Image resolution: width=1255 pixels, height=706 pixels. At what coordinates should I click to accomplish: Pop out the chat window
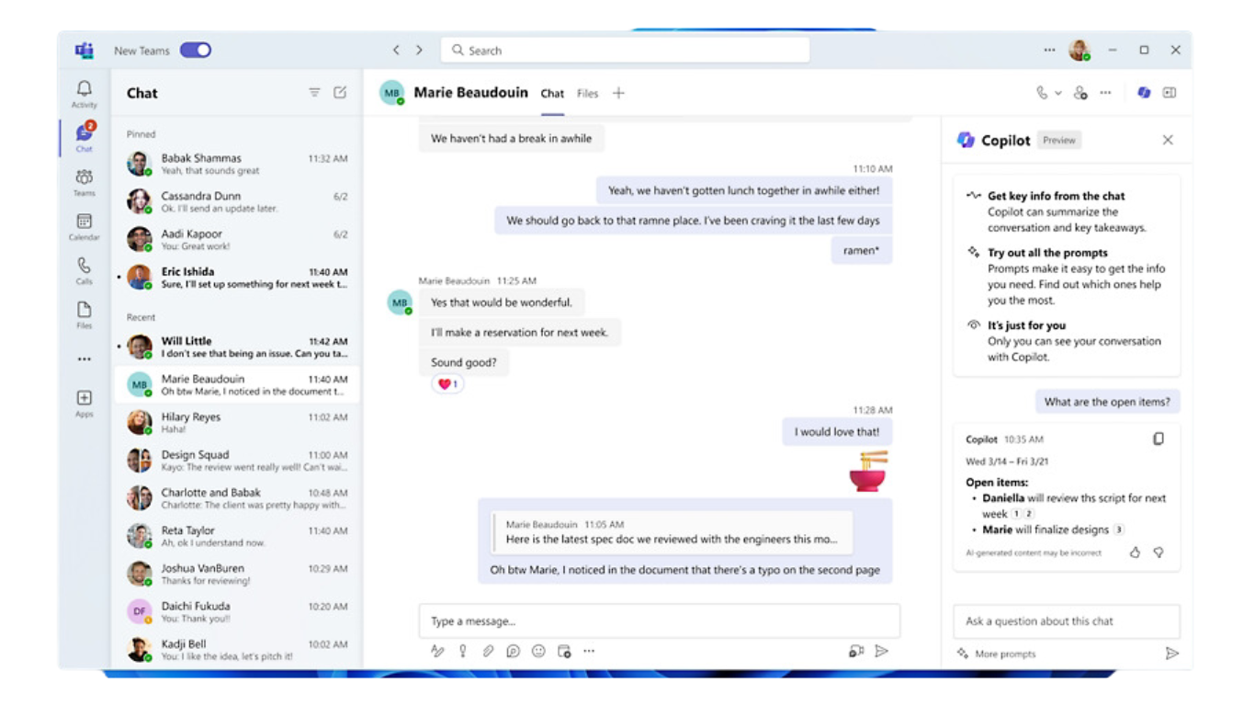pyautogui.click(x=1170, y=93)
